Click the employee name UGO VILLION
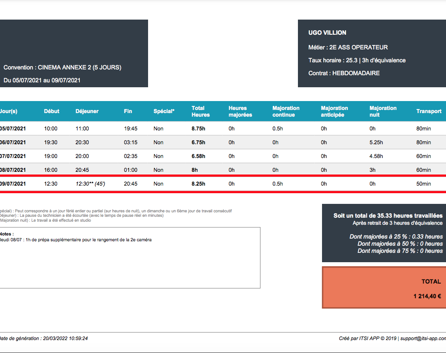This screenshot has width=446, height=353. pyautogui.click(x=327, y=32)
